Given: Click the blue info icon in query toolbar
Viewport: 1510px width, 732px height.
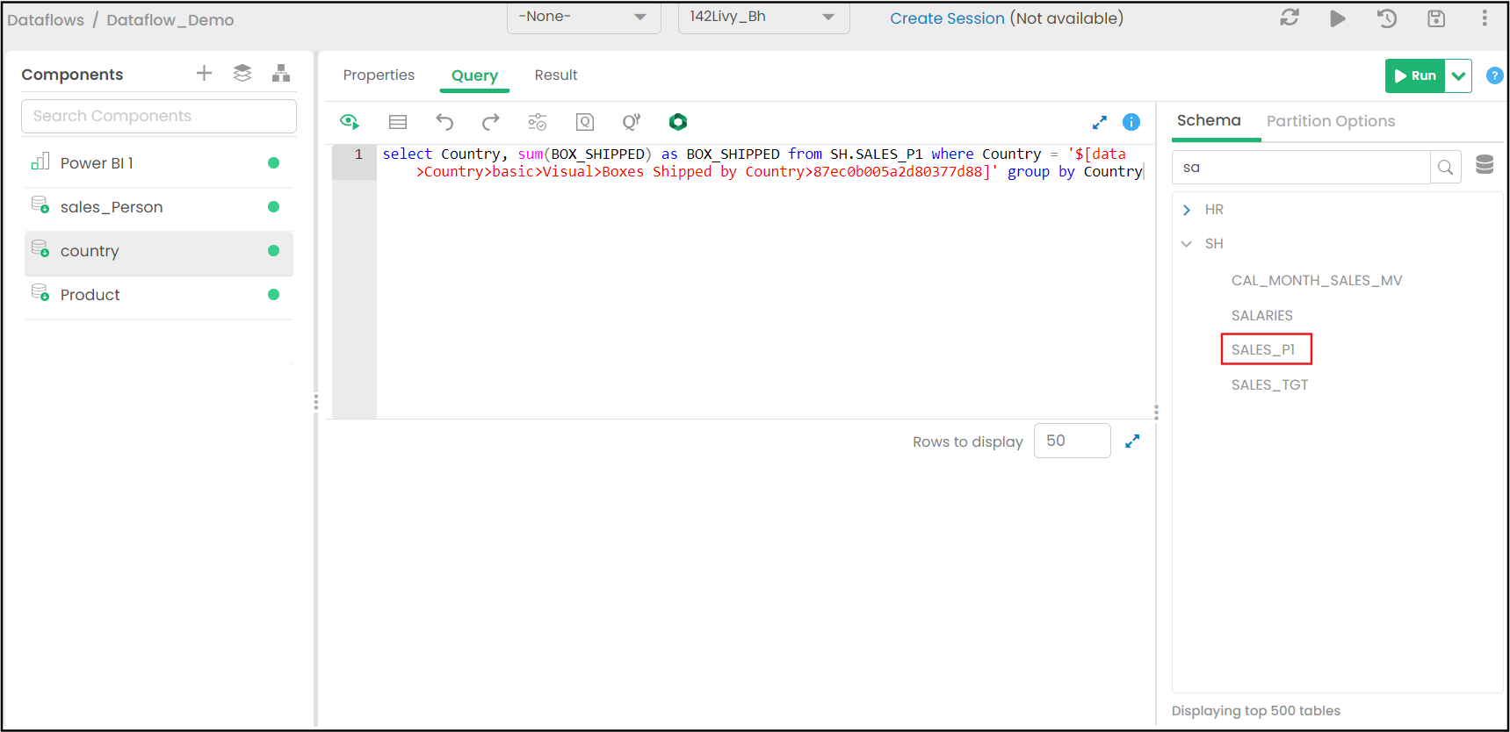Looking at the screenshot, I should point(1131,122).
